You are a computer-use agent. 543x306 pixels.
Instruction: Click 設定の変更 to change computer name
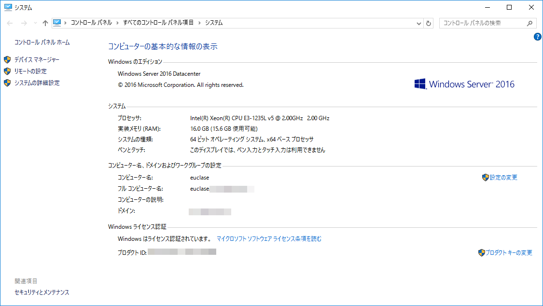pyautogui.click(x=503, y=178)
